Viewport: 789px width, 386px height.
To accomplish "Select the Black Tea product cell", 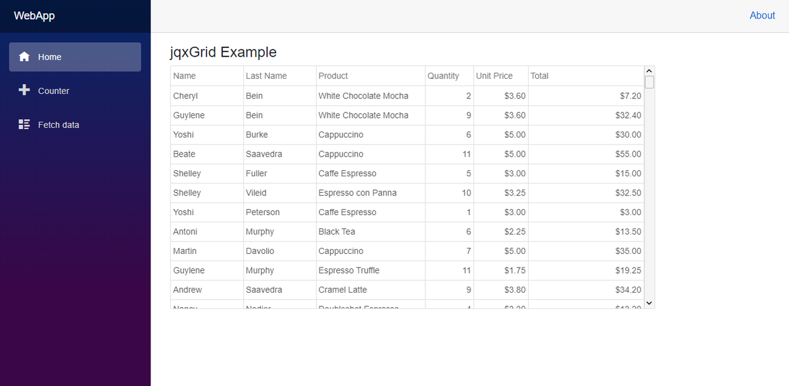I will (x=370, y=231).
